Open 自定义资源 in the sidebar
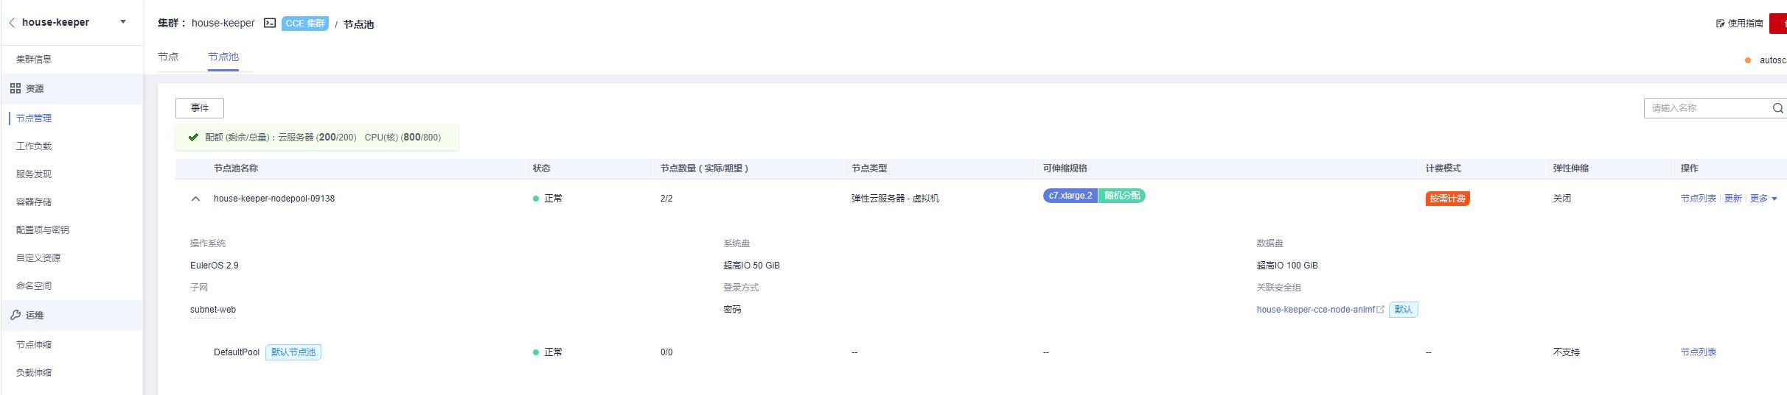 (x=38, y=257)
